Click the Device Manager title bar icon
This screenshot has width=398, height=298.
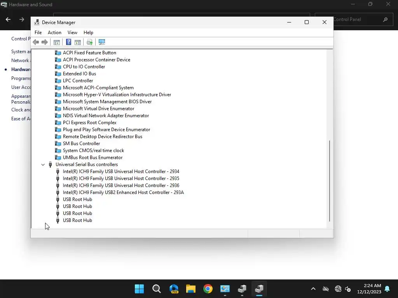click(37, 22)
